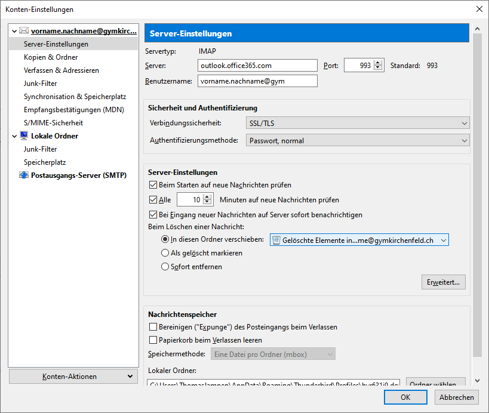Screen dimensions: 489x413
Task: Click the envelope icon of the mail account
Action: 24,30
